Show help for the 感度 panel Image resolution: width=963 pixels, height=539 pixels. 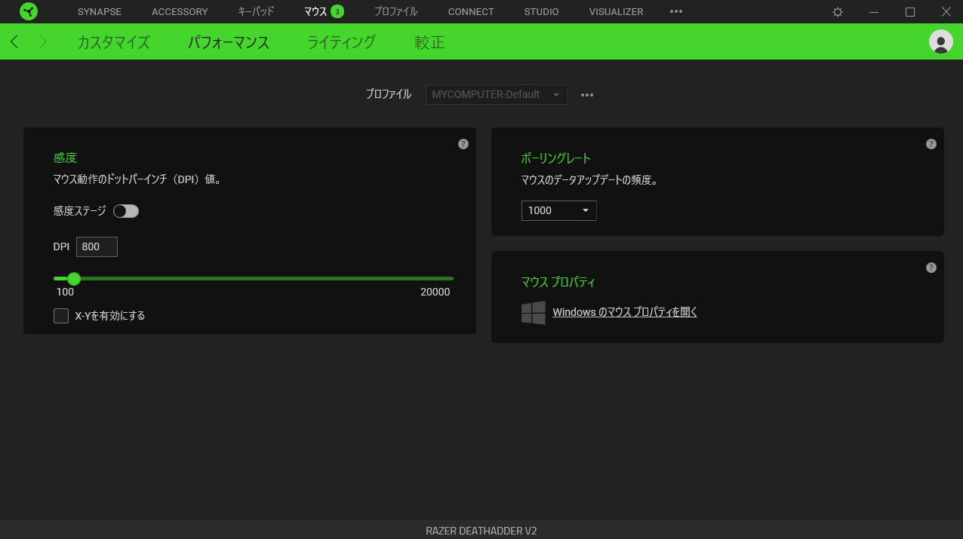(463, 144)
